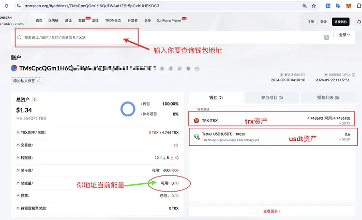Click the Tether USDT token logo

click(197, 137)
